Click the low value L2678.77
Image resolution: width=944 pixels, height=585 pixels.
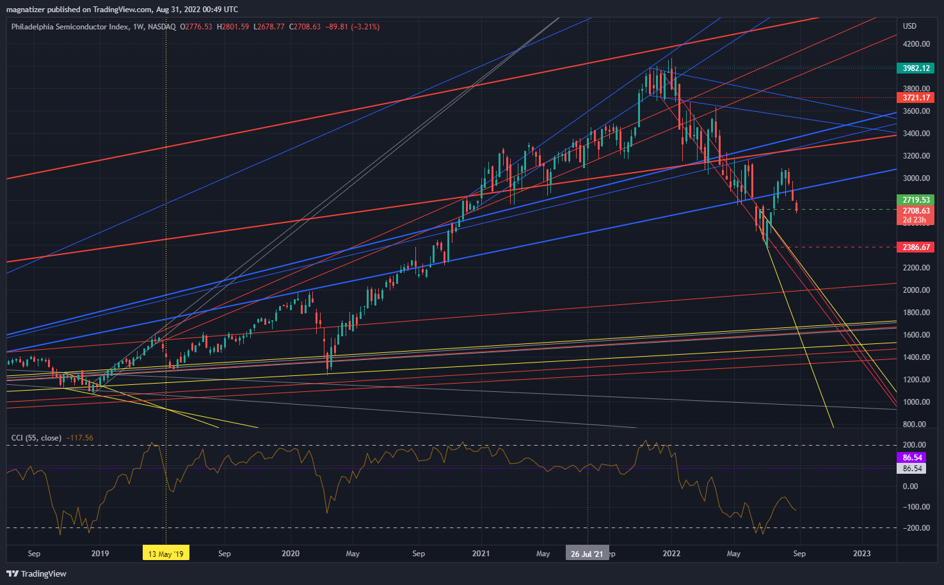269,27
